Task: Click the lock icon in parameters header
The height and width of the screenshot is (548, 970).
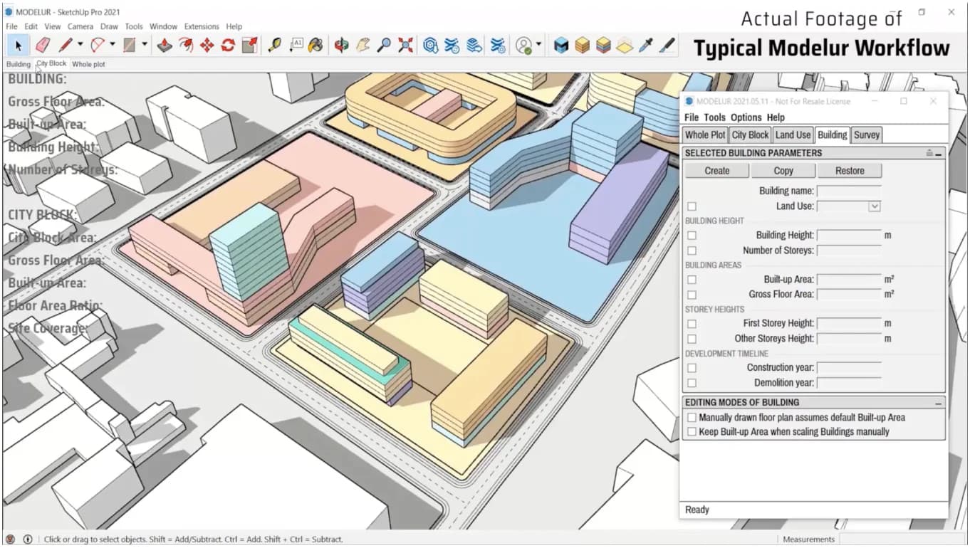Action: point(929,153)
